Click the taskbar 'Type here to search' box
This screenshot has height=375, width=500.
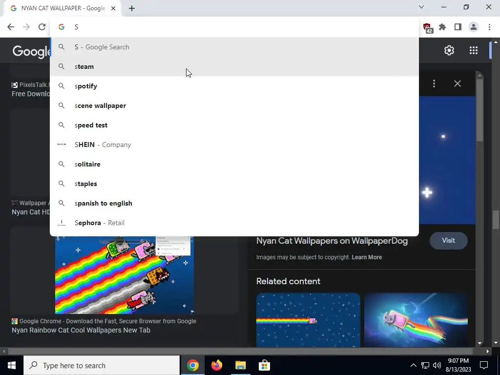point(102,365)
